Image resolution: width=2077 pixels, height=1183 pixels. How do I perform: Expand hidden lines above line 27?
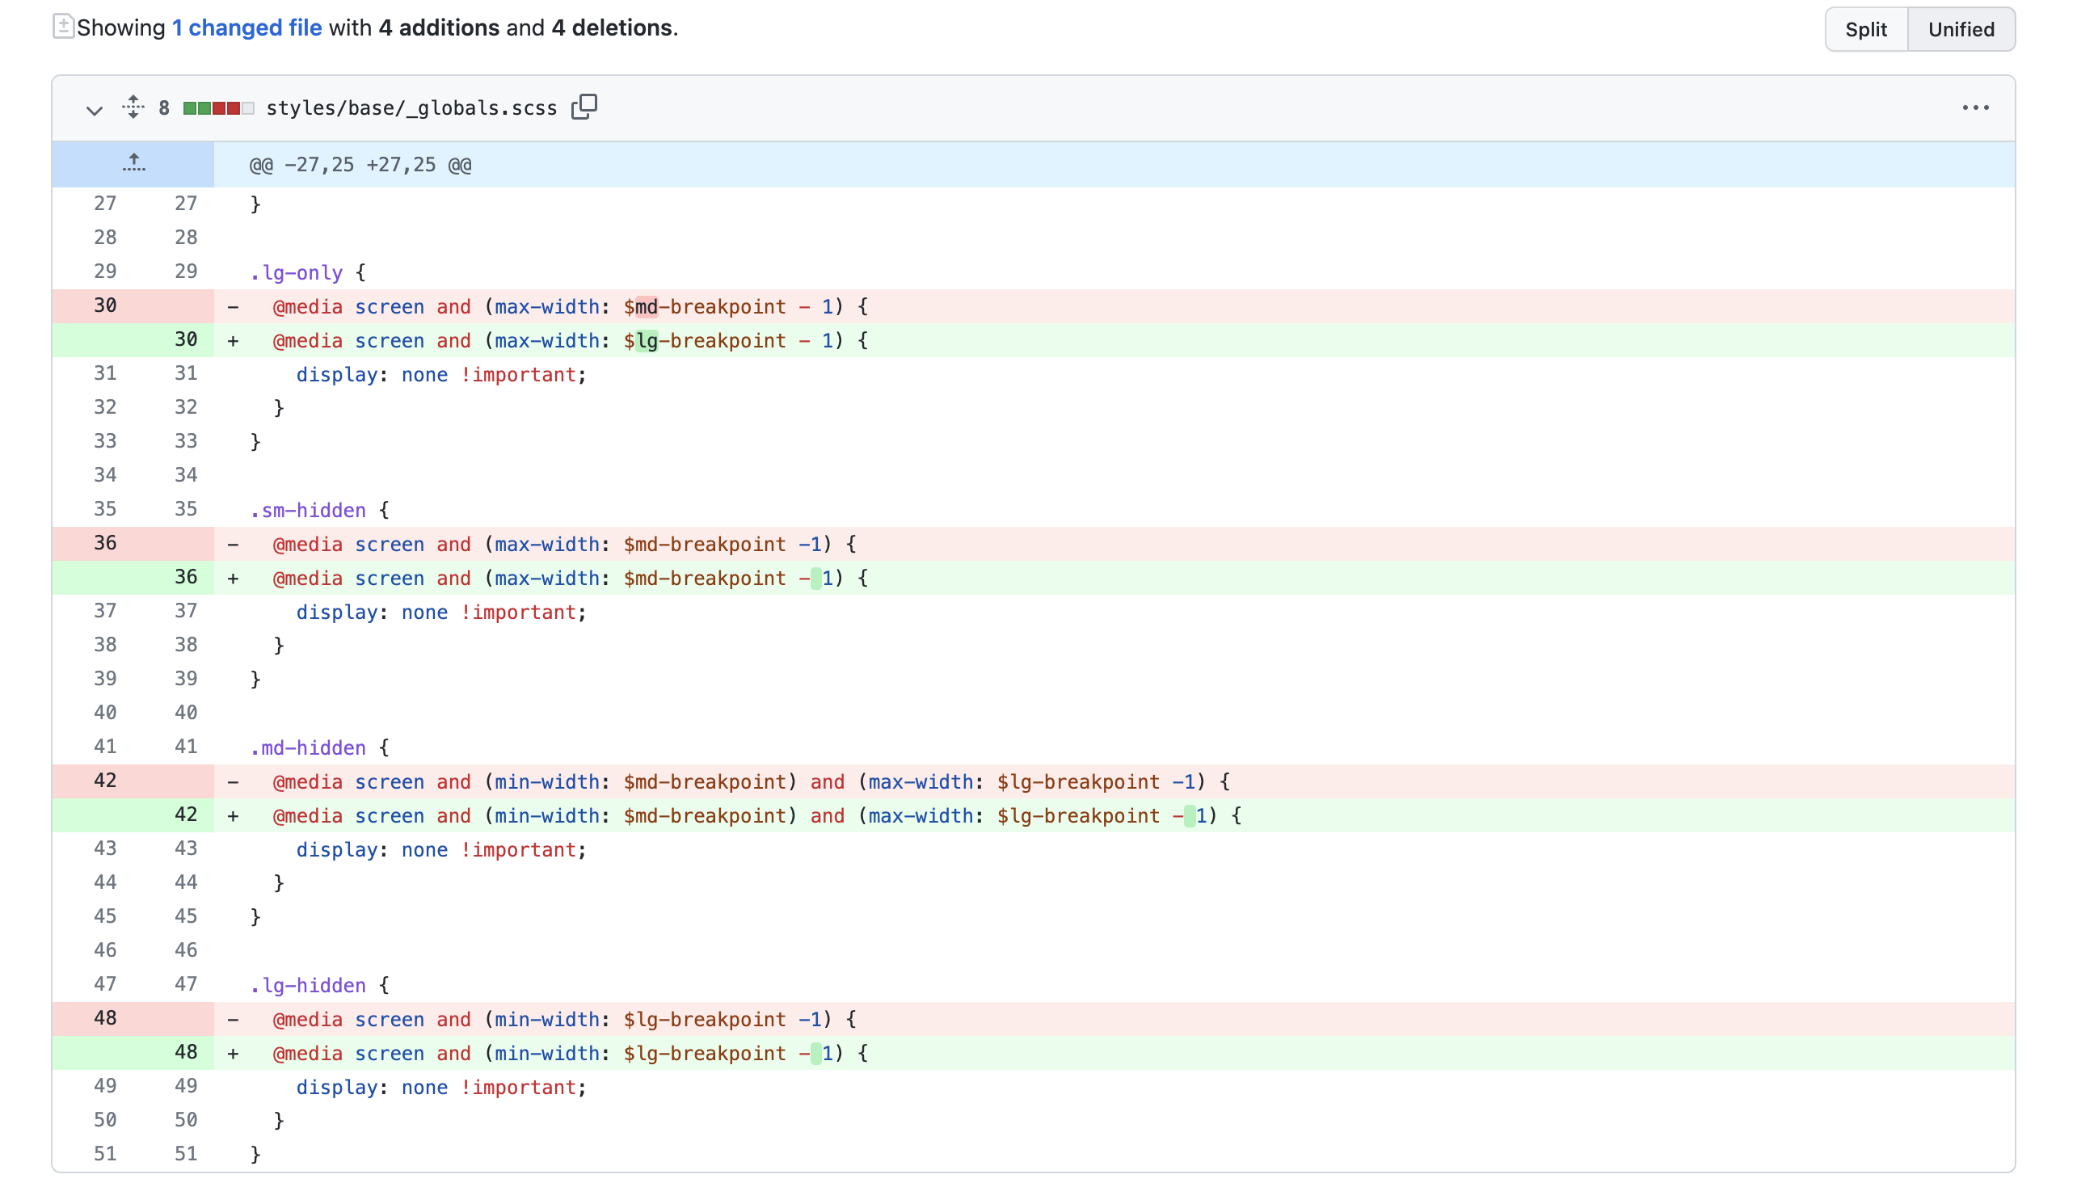(133, 164)
